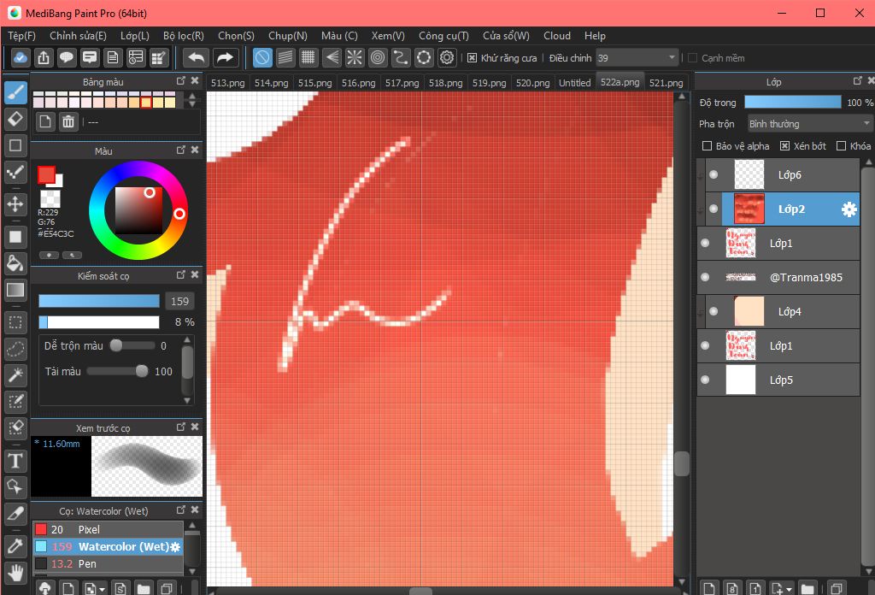This screenshot has height=595, width=875.
Task: Open Pha trộn blend mode dropdown
Action: point(809,123)
